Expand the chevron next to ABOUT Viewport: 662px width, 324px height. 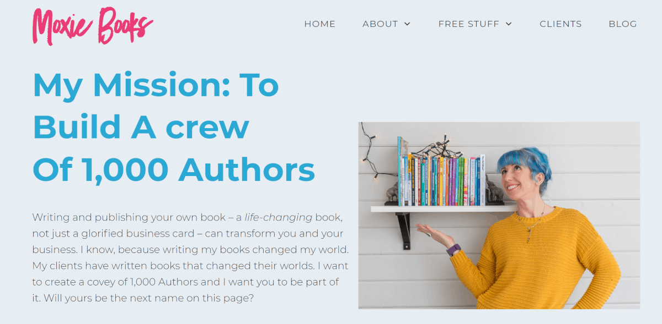click(407, 24)
